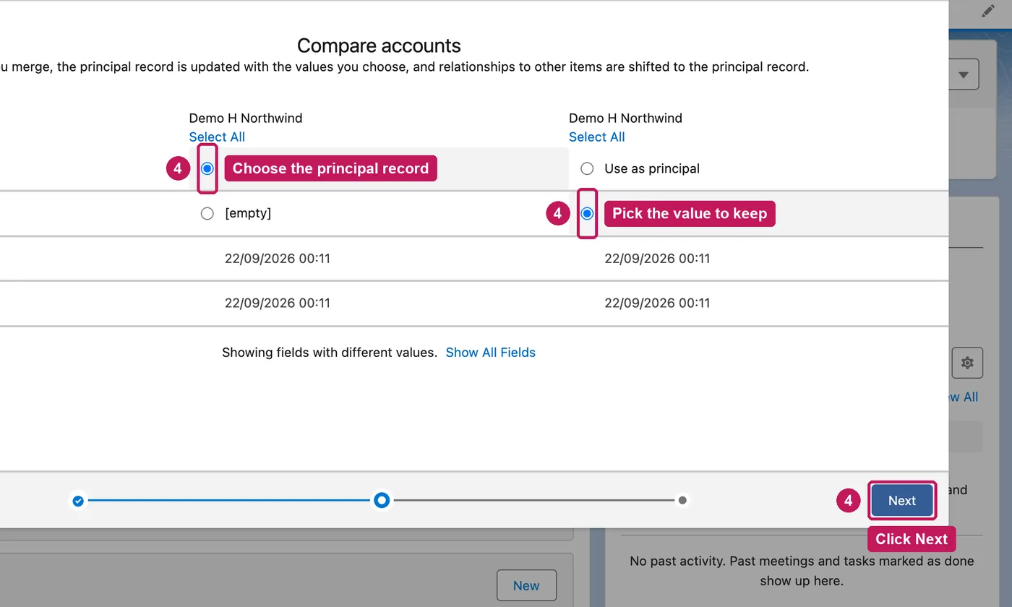The width and height of the screenshot is (1012, 607).
Task: Click 'Showing fields with different values.' text
Action: pos(330,353)
